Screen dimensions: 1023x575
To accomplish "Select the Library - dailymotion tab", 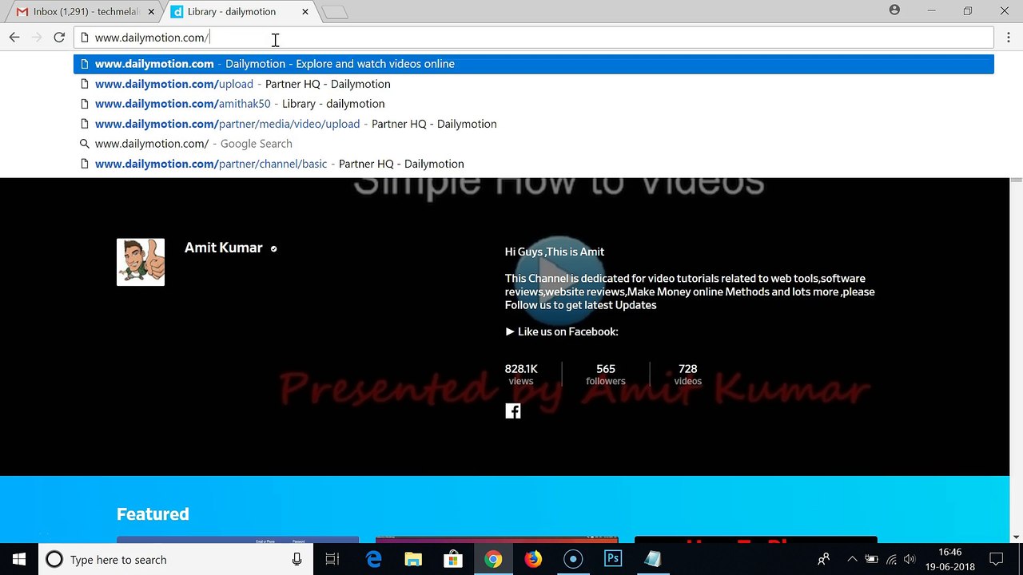I will (x=232, y=12).
